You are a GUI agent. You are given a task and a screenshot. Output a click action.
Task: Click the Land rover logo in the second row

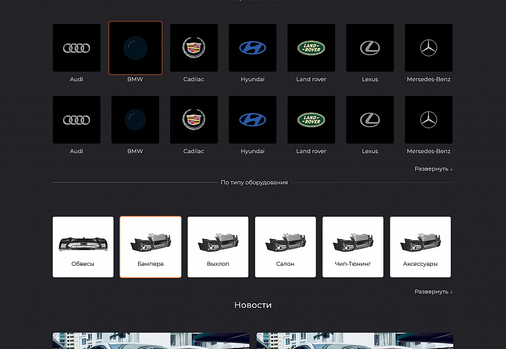[311, 120]
